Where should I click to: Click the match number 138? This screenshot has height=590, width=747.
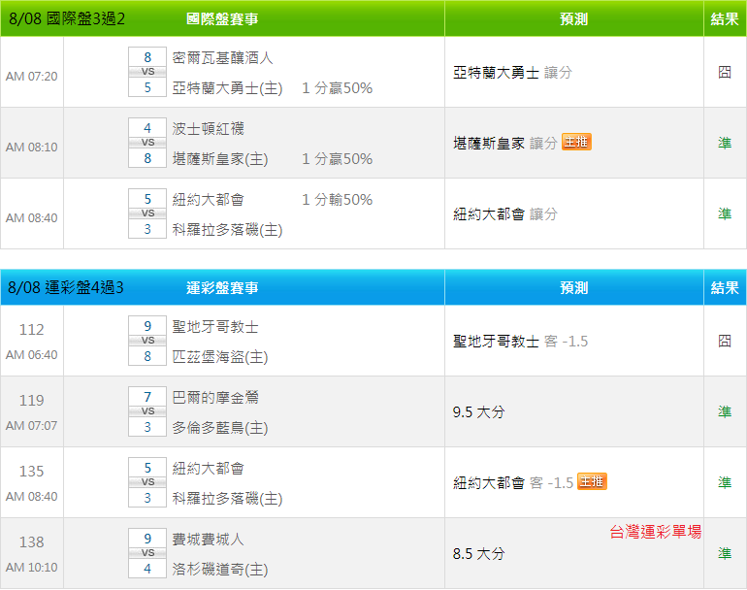(x=31, y=541)
